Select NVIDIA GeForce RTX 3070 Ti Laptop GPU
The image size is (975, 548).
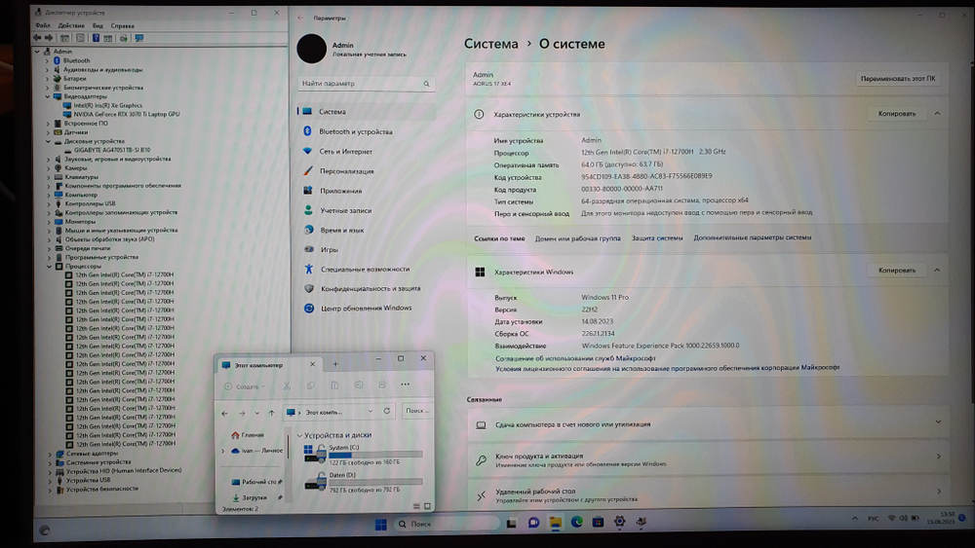point(126,114)
